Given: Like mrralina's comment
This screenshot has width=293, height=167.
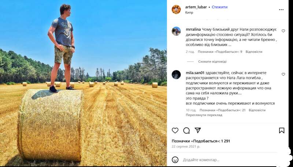Looking at the screenshot, I should [283, 31].
